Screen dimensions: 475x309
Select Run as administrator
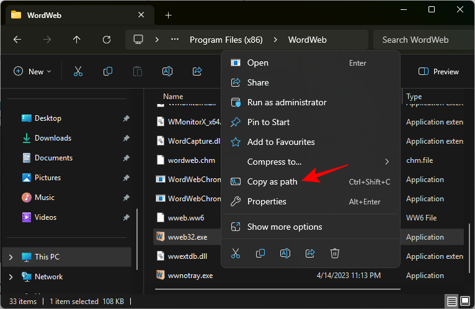[x=311, y=102]
